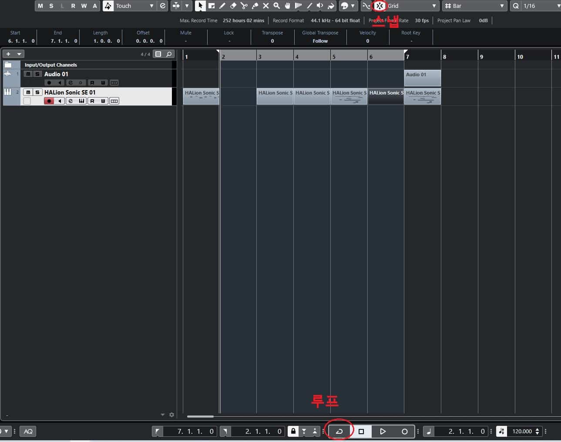
Task: Open lanes display for HALion Sonic track
Action: pyautogui.click(x=114, y=101)
